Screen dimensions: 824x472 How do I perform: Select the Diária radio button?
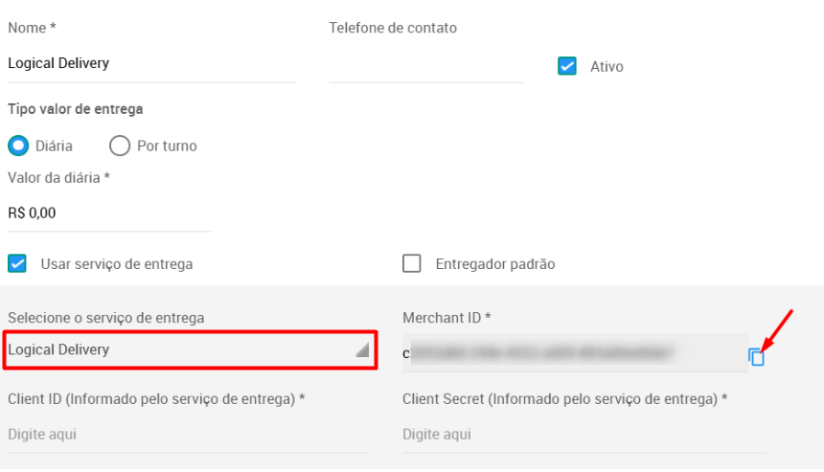click(x=18, y=146)
